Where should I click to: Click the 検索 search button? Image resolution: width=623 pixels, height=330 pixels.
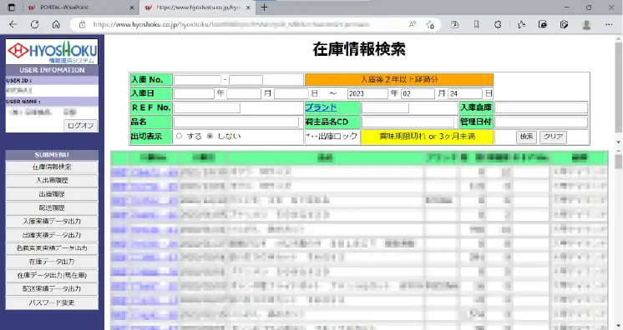point(526,137)
